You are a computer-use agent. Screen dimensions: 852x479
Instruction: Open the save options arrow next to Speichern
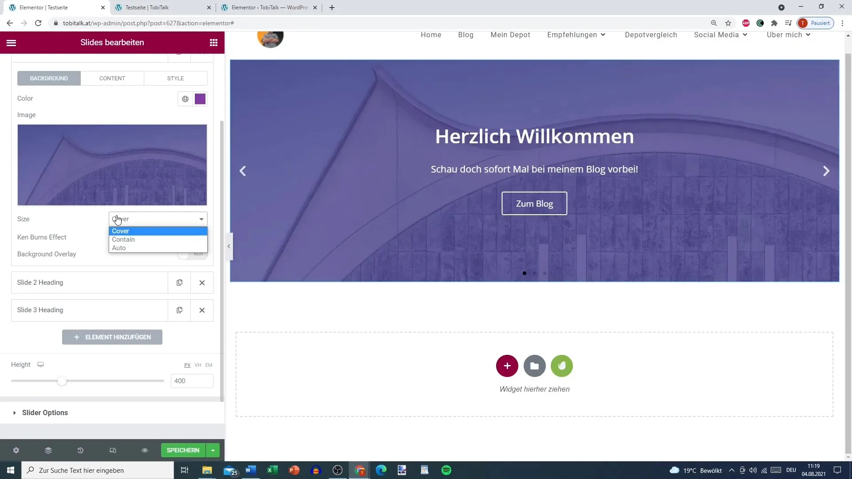[213, 450]
